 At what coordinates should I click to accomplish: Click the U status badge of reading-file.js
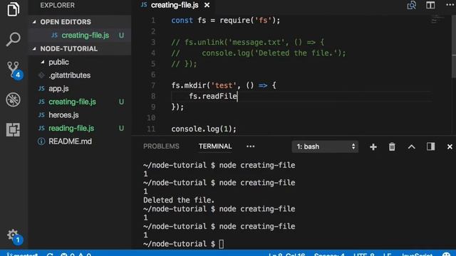(121, 128)
